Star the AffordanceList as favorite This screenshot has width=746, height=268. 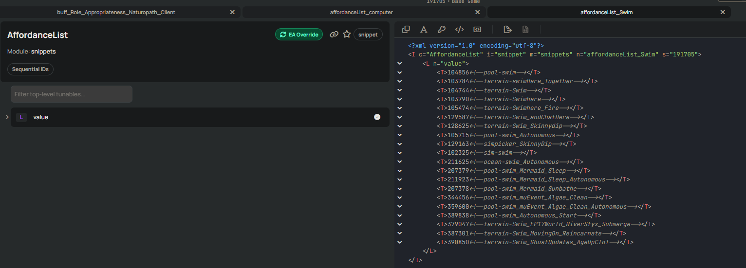click(347, 35)
